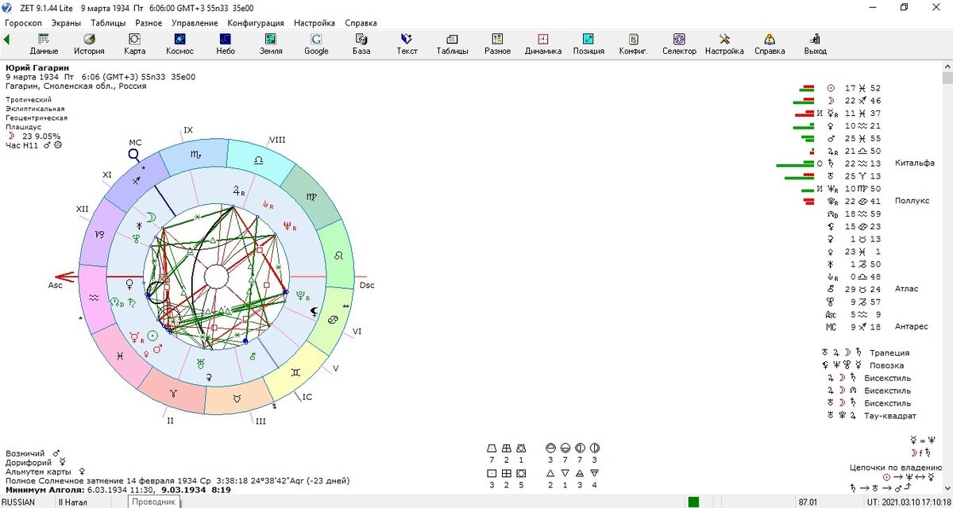Click the Mars symbol in planet list
Screen dimensions: 953x508
tap(831, 138)
